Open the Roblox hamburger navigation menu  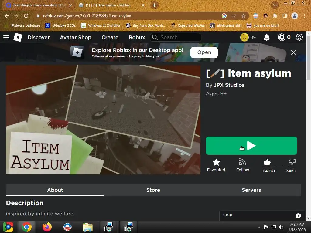click(x=6, y=37)
